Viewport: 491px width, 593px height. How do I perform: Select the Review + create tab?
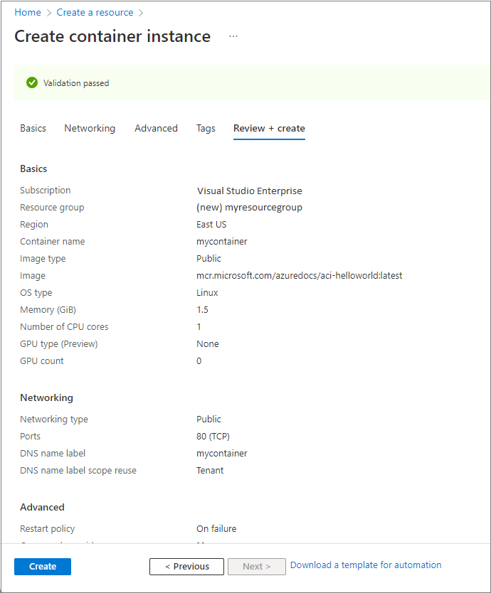click(269, 128)
